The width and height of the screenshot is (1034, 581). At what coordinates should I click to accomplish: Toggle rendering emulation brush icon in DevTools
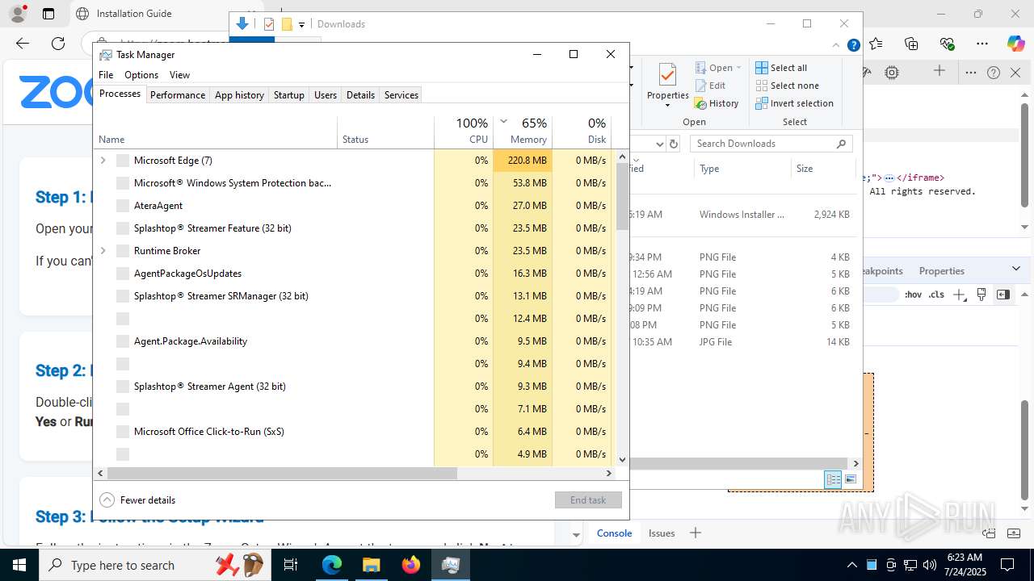[981, 295]
